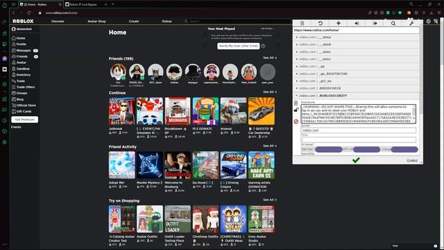Click the browser address bar URL
The width and height of the screenshot is (444, 250).
tap(62, 13)
